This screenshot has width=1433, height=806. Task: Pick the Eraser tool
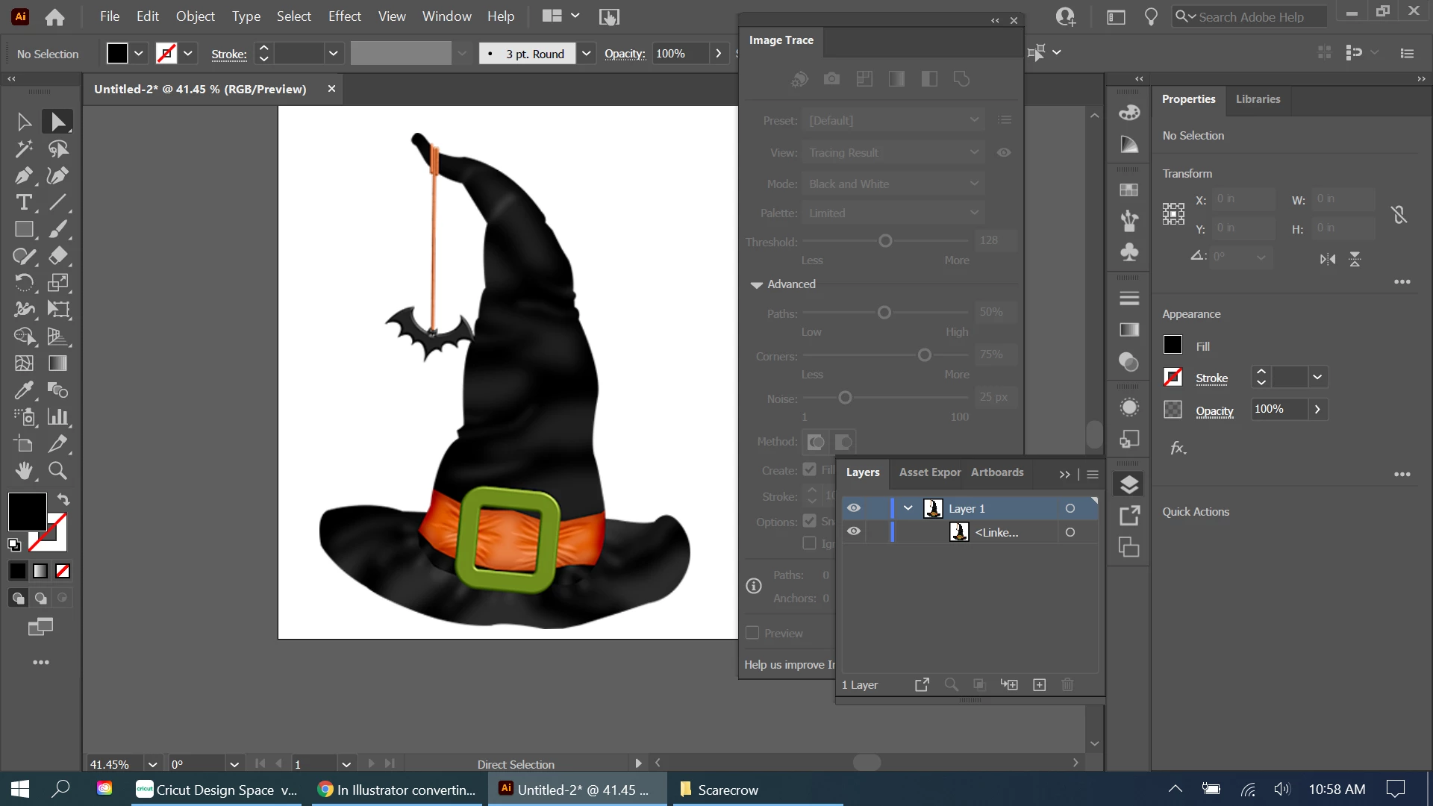tap(57, 256)
